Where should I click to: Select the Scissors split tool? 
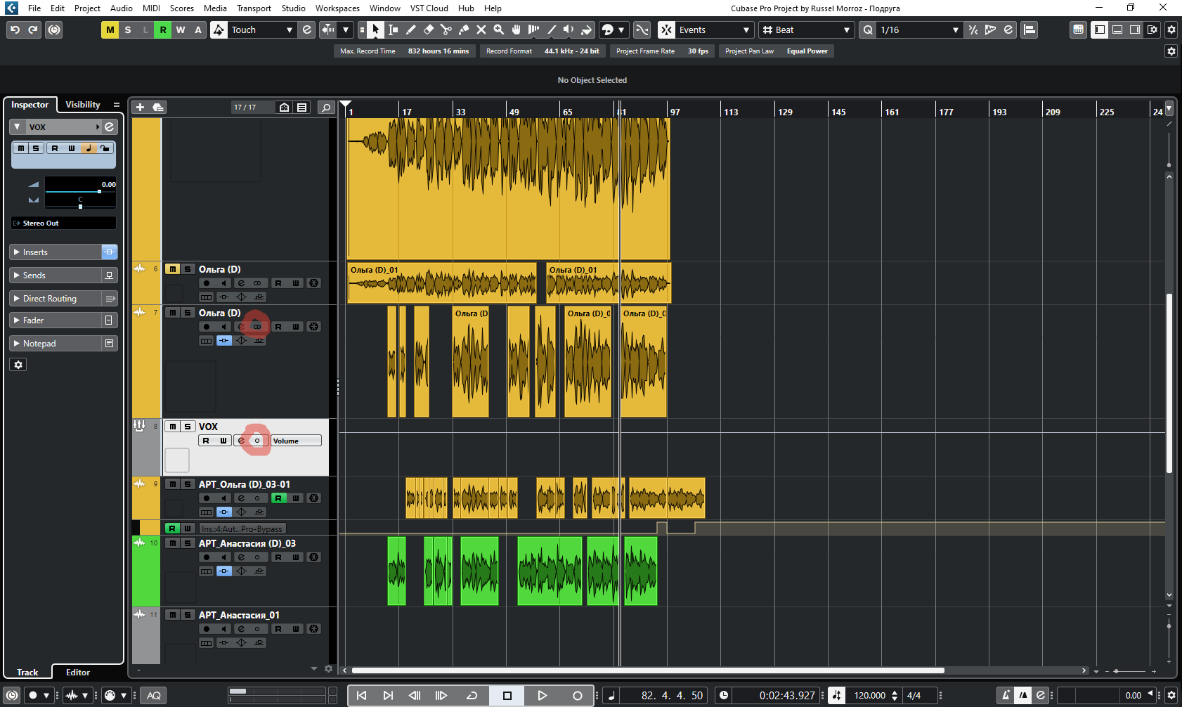[x=446, y=30]
